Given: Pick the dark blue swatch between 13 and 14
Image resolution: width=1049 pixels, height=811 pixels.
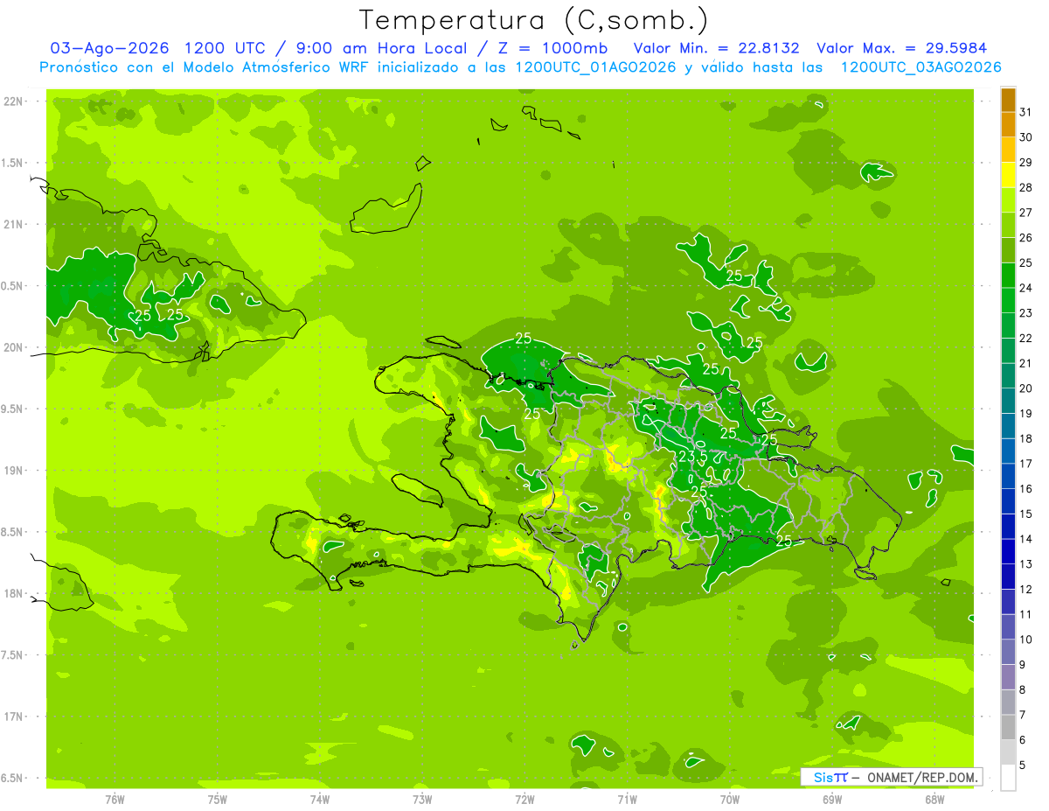Looking at the screenshot, I should point(1008,552).
